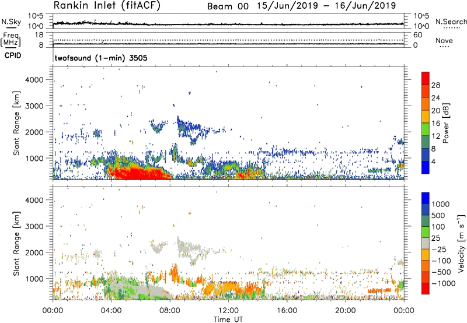Click the '4000' tick of the power panel

(x=34, y=80)
